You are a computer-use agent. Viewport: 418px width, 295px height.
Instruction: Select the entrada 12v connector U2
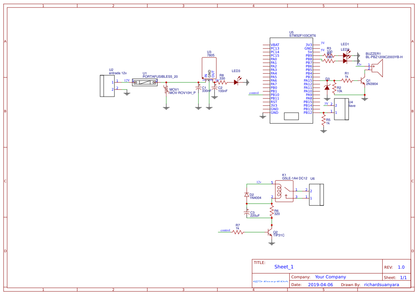pyautogui.click(x=107, y=87)
